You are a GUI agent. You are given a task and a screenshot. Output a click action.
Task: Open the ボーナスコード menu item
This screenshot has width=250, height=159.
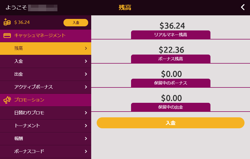[45, 152]
